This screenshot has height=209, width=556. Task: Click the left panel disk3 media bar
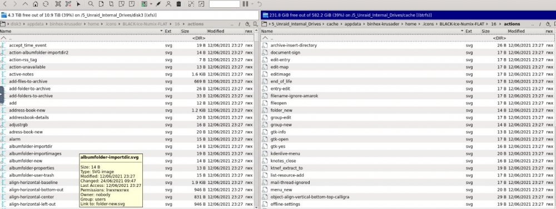(130, 15)
